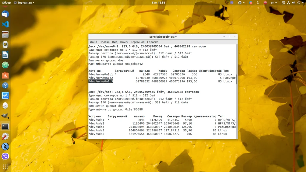The image size is (306, 172).
Task: Launch GIMP from the dock
Action: 5,116
